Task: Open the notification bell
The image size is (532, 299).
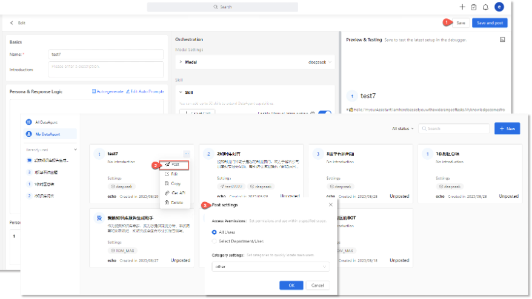Action: pyautogui.click(x=485, y=7)
